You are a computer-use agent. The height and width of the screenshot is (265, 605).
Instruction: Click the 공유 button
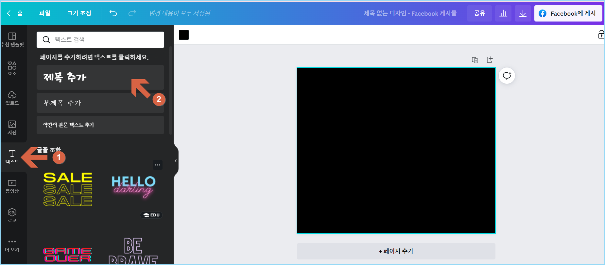[x=479, y=13]
